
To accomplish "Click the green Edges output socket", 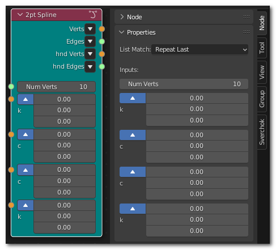I will [102, 41].
